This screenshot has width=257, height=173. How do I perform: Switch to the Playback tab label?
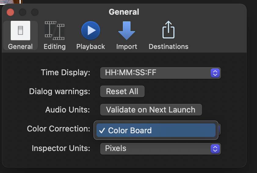[91, 47]
